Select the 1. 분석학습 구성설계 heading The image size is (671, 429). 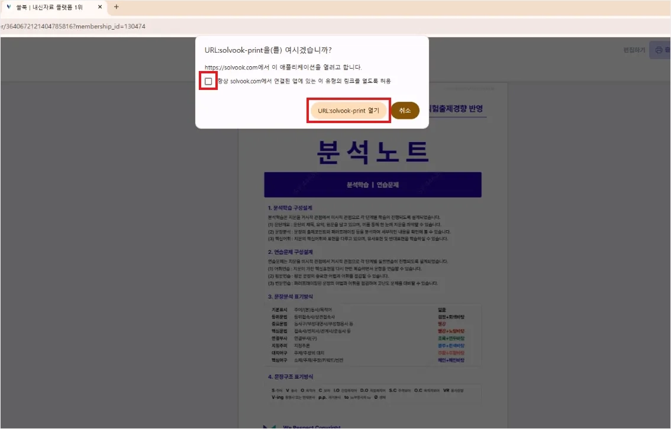290,208
